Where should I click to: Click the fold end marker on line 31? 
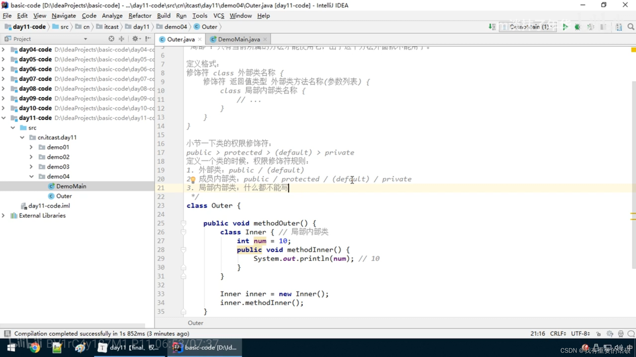click(184, 276)
